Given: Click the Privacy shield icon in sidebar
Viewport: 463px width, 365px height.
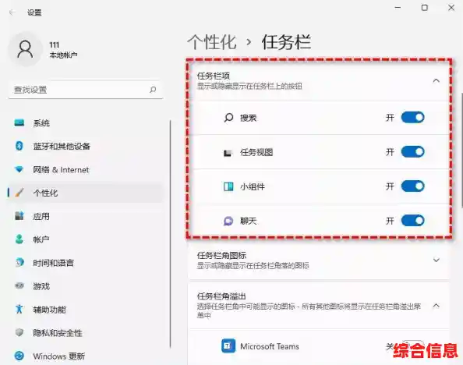Looking at the screenshot, I should click(x=19, y=332).
